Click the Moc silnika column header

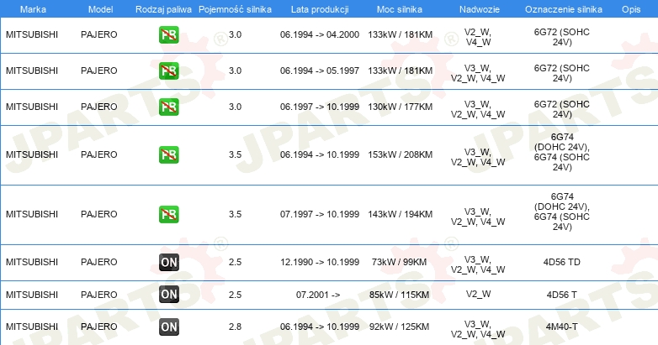[400, 9]
